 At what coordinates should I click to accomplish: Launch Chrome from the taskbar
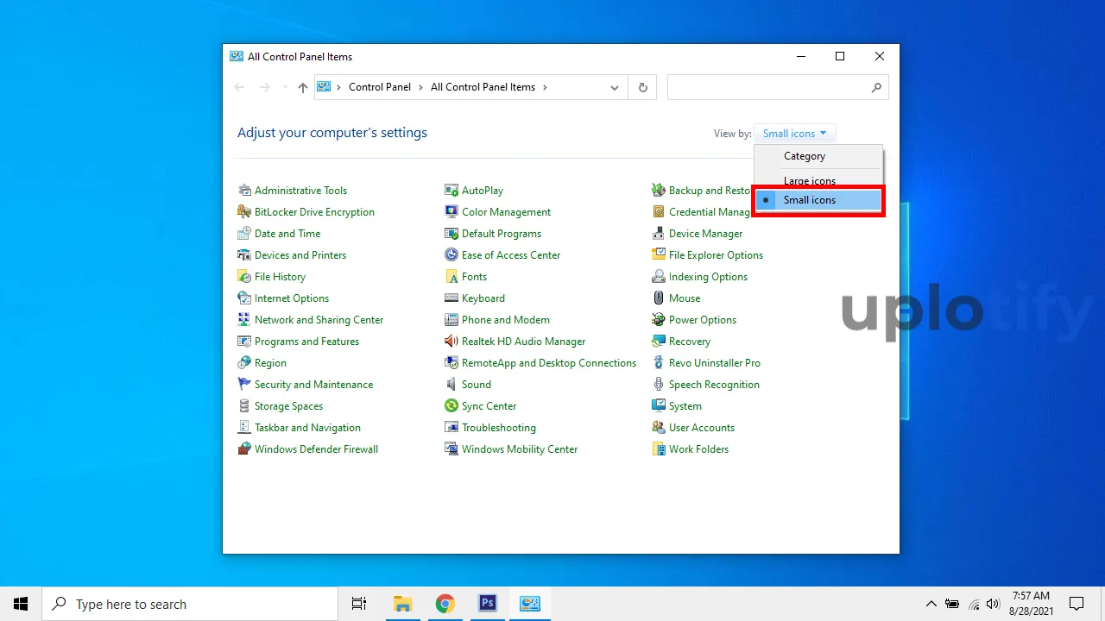(445, 604)
